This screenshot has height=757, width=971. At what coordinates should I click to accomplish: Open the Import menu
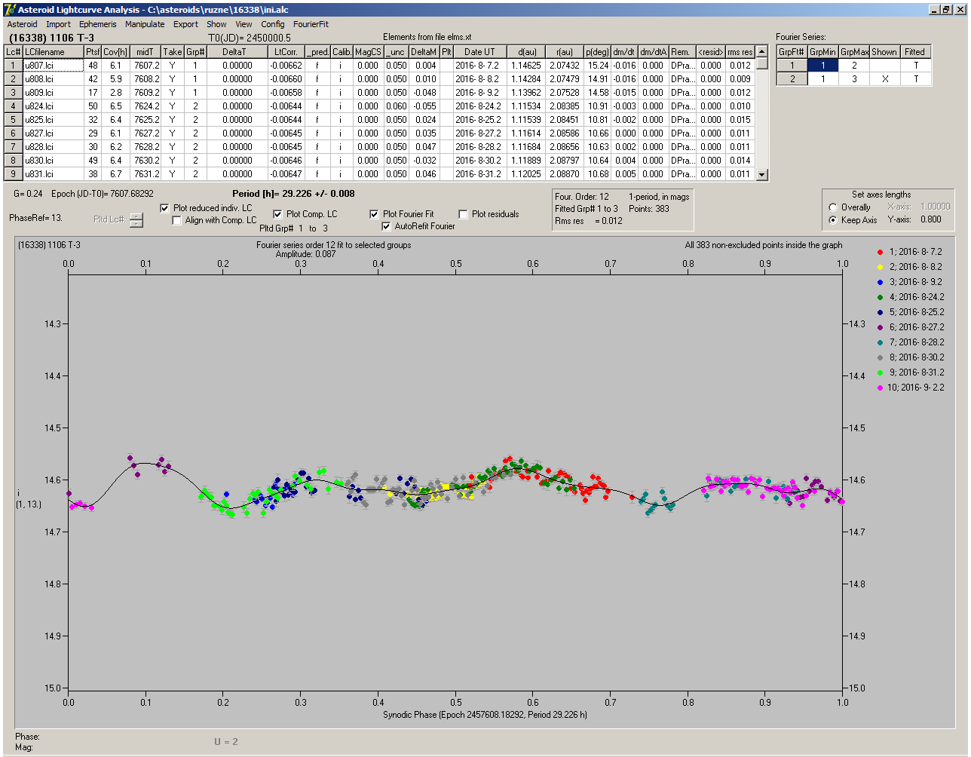tap(58, 24)
